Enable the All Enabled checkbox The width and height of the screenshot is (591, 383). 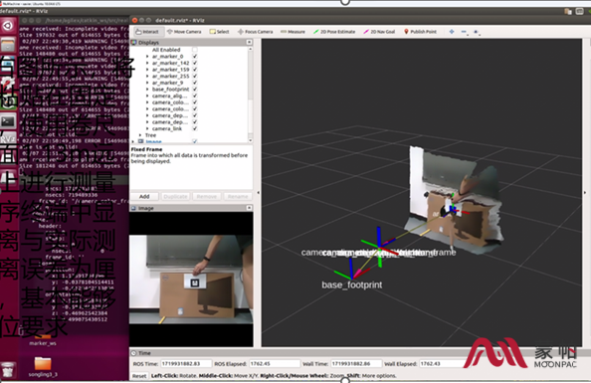coord(195,50)
